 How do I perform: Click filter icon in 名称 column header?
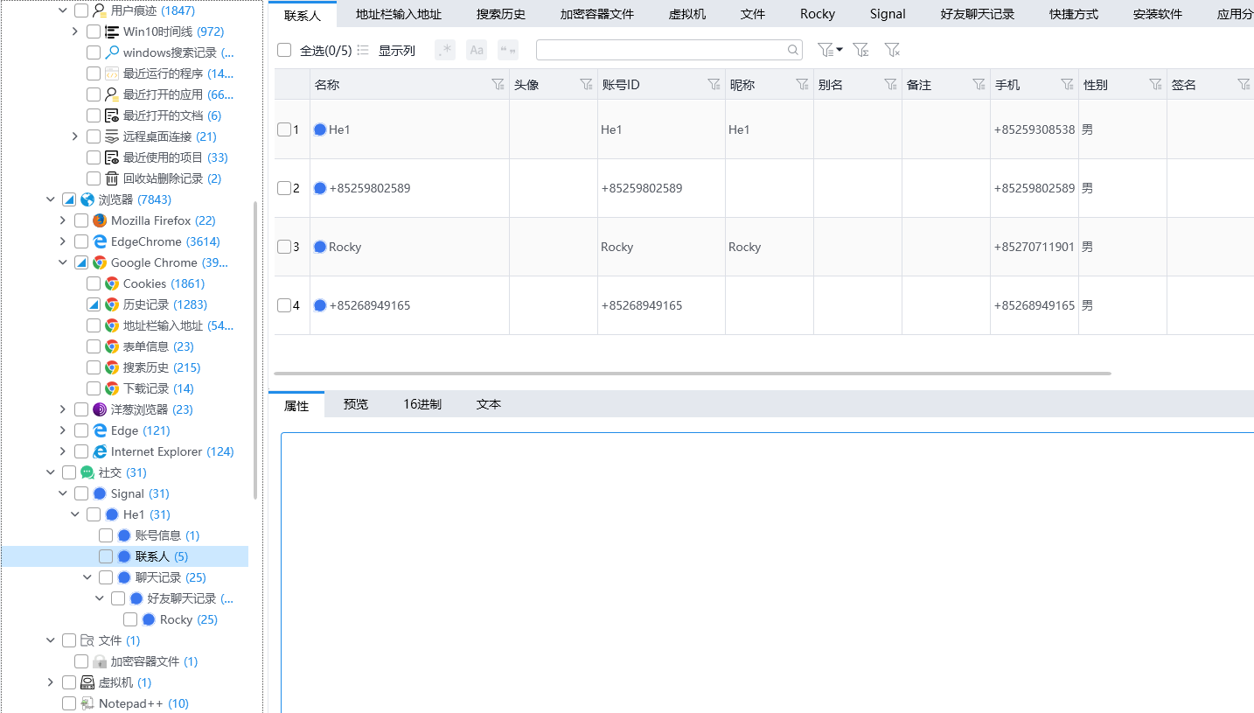tap(498, 85)
